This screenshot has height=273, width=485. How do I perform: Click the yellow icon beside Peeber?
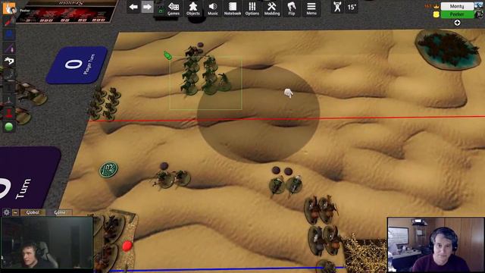tap(436, 14)
